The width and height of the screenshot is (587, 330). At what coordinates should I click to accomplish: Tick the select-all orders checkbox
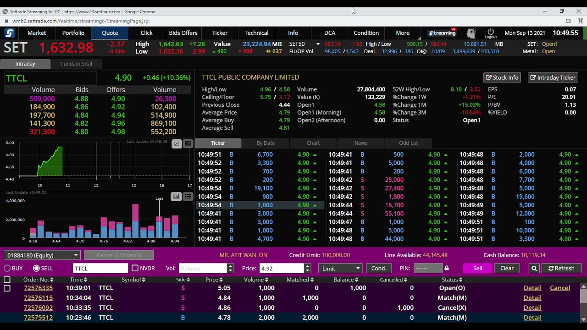(x=7, y=280)
